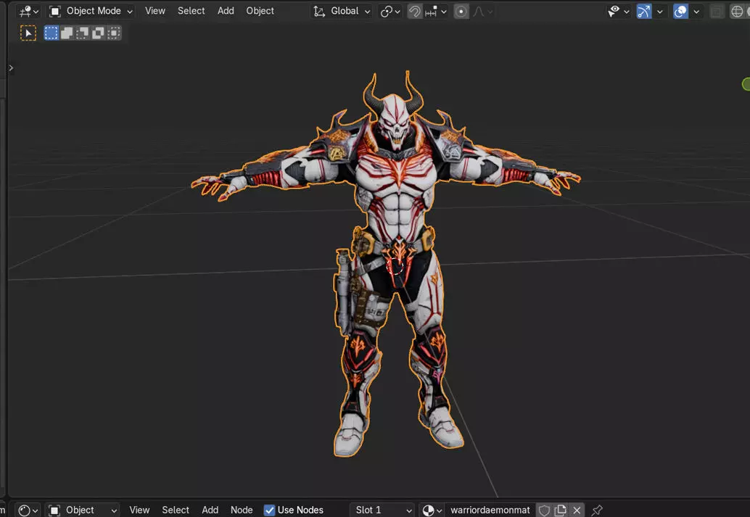
Task: Open the shader type Object dropdown
Action: (82, 510)
